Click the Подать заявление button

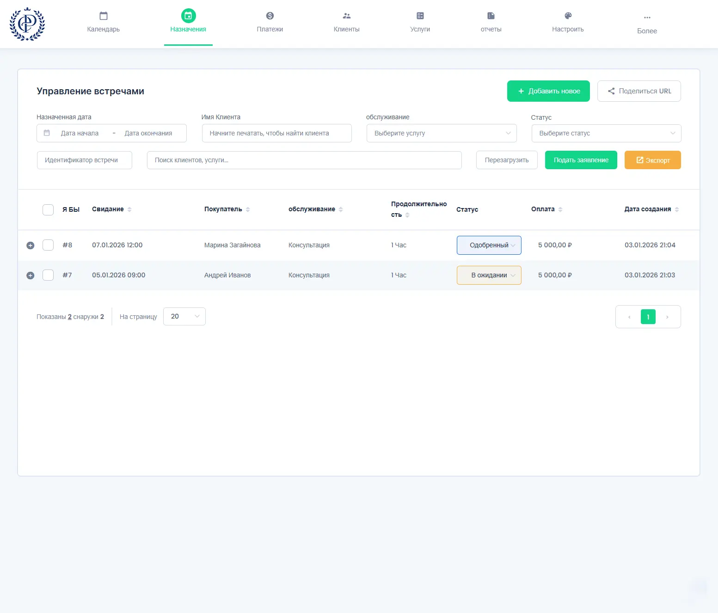[x=581, y=160]
